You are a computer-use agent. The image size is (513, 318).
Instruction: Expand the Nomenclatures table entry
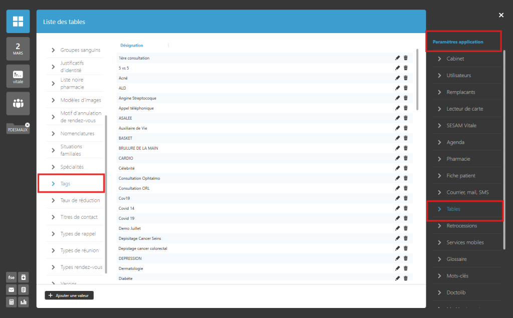pos(77,134)
